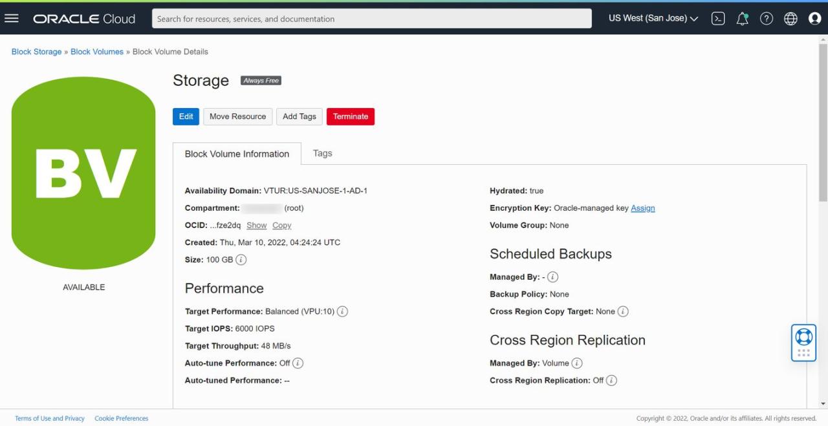
Task: Show the full OCID
Action: pos(256,226)
